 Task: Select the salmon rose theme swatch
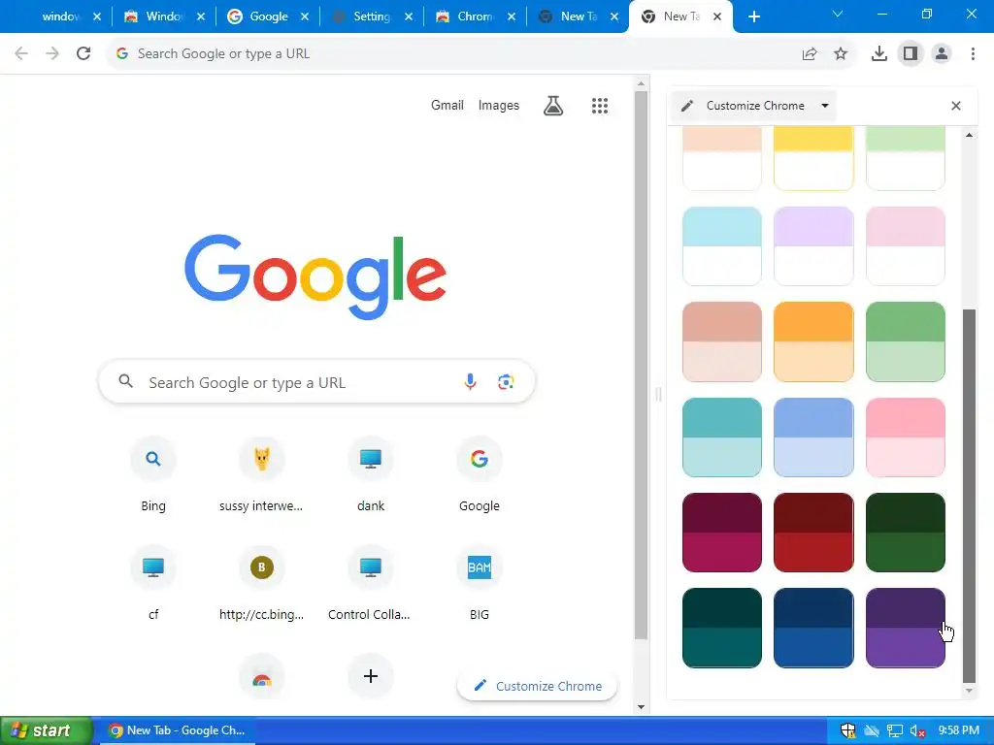tap(722, 341)
